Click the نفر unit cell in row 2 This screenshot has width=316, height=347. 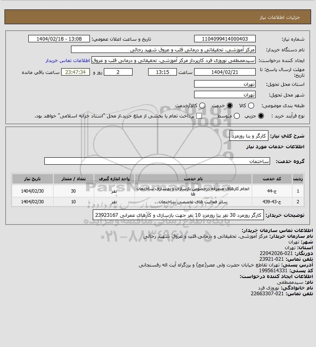[114, 202]
